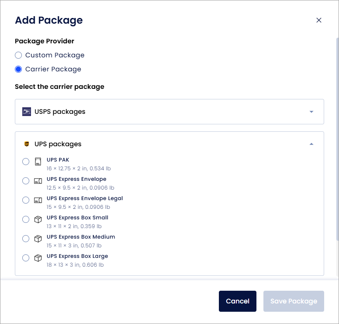Screen dimensions: 339x324
Task: Click dimensions text 18 × 13 × 3 in
Action: click(75, 265)
